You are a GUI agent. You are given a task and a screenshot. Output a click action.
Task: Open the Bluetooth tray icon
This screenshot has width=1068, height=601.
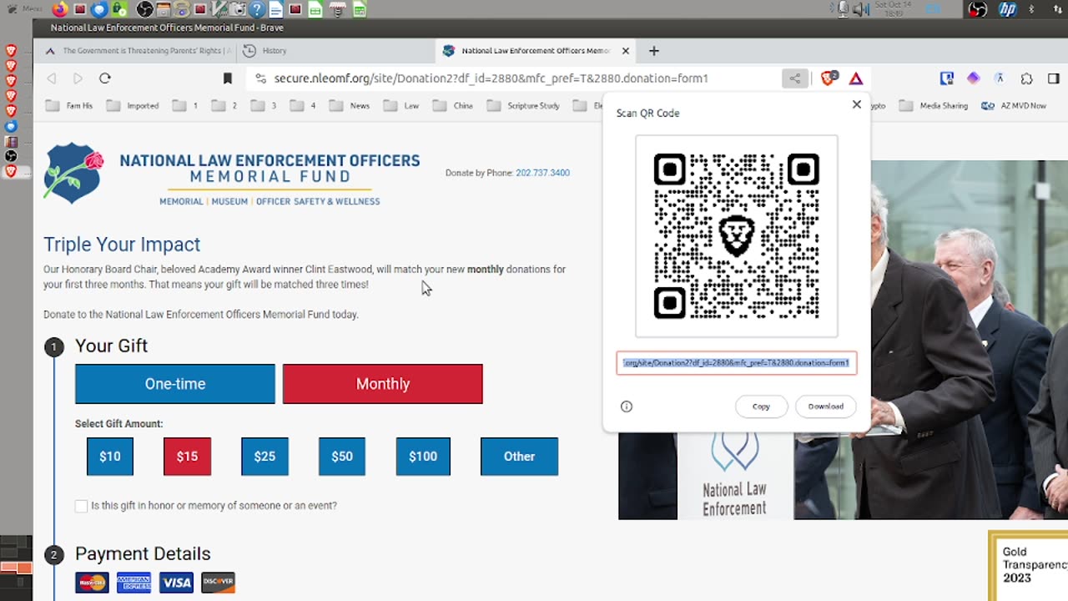pos(1031,9)
